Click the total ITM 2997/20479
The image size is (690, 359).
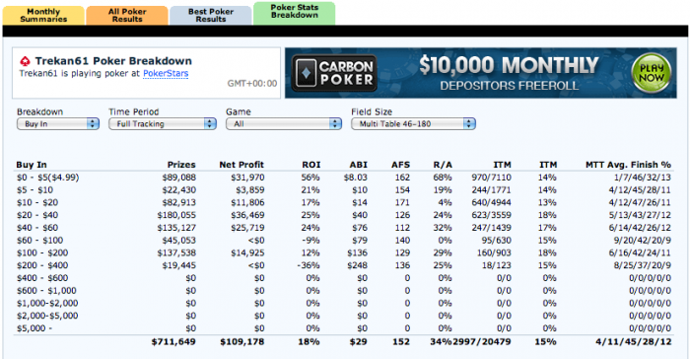(482, 342)
